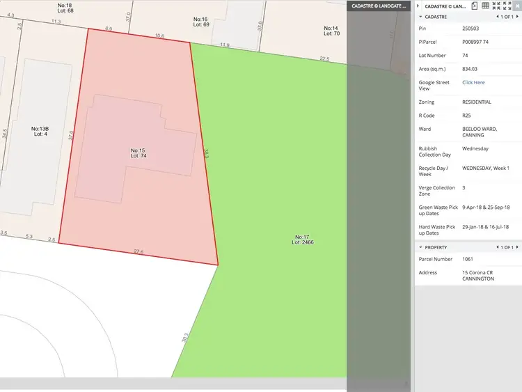This screenshot has height=392, width=522.
Task: Select parcel No:14 Lot 70 on map
Action: pyautogui.click(x=331, y=31)
